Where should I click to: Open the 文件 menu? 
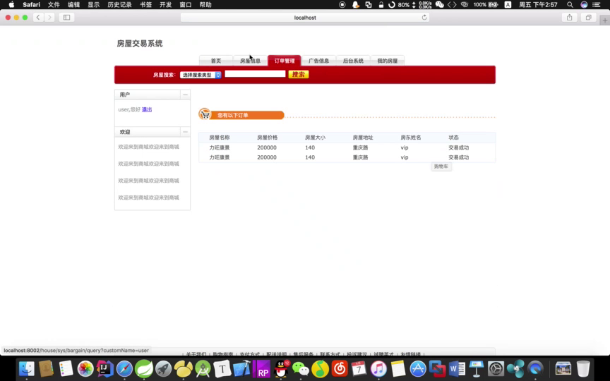54,5
